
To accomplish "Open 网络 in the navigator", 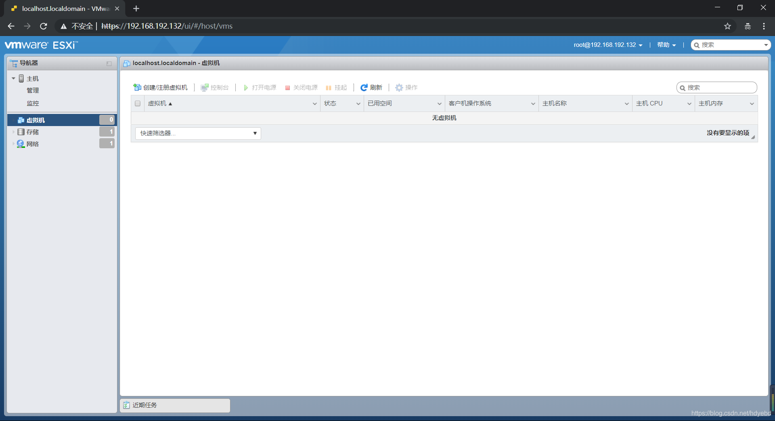I will click(33, 144).
